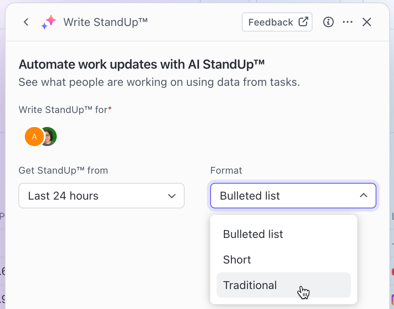Pick the 'Traditional' format option

click(x=250, y=285)
